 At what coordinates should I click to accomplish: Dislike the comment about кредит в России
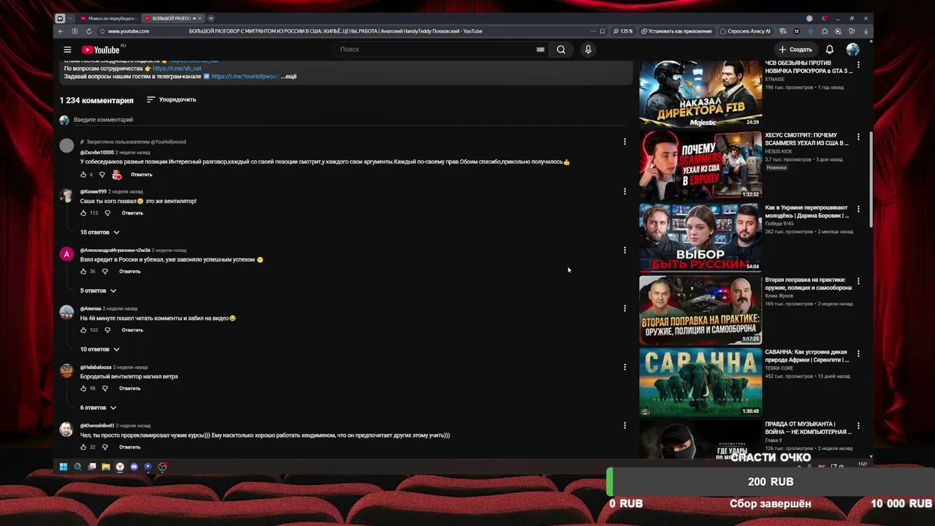(x=105, y=272)
